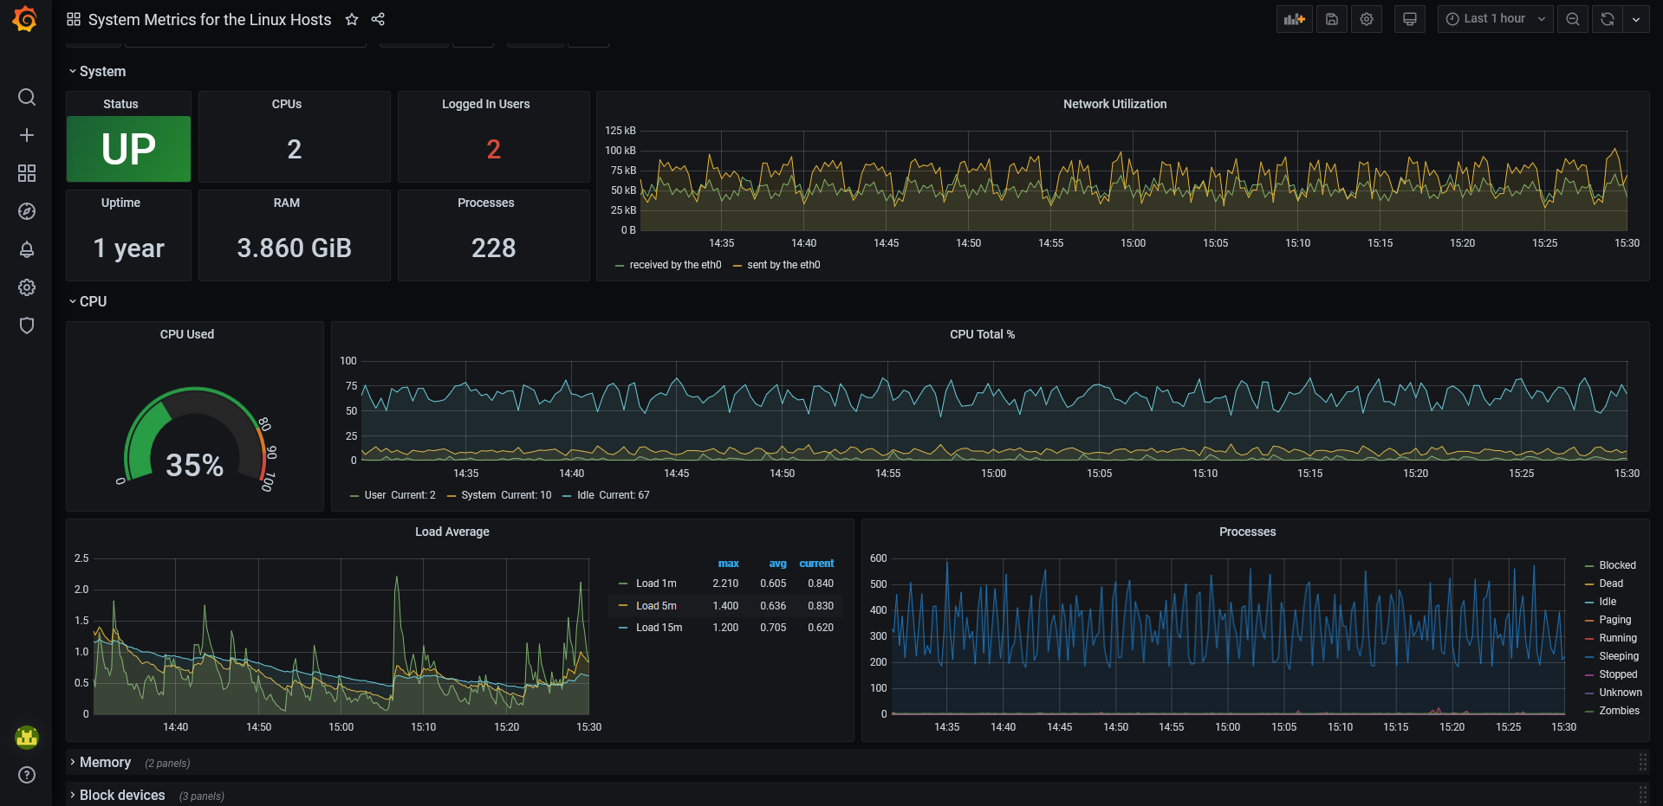Open the Alerting bell icon
Screen dimensions: 1663x806
[27, 249]
